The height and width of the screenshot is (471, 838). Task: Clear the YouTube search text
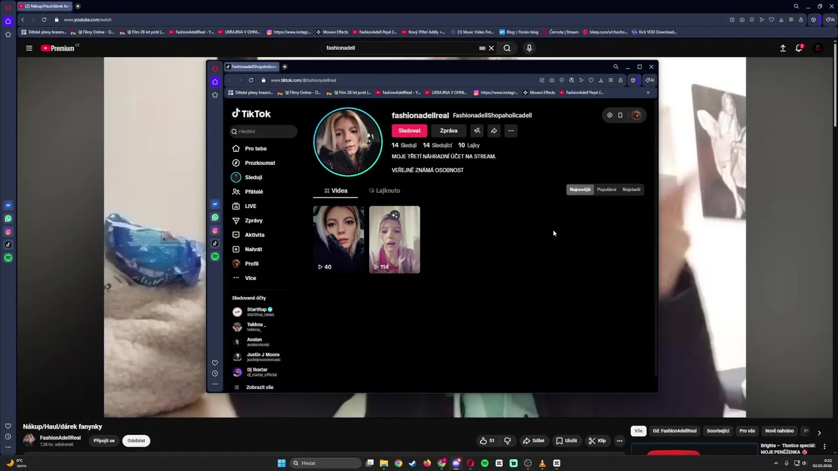point(491,48)
